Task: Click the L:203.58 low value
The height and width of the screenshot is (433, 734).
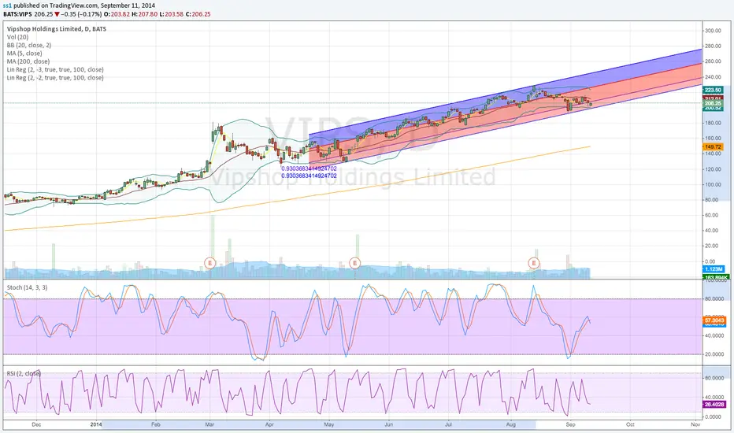Action: click(171, 14)
